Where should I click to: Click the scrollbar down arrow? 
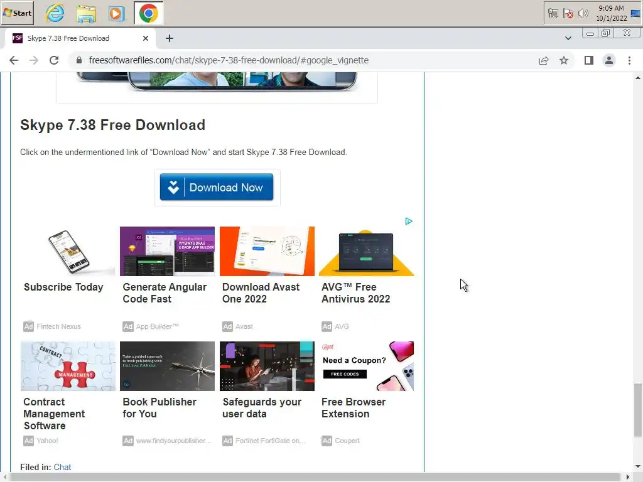point(637,466)
